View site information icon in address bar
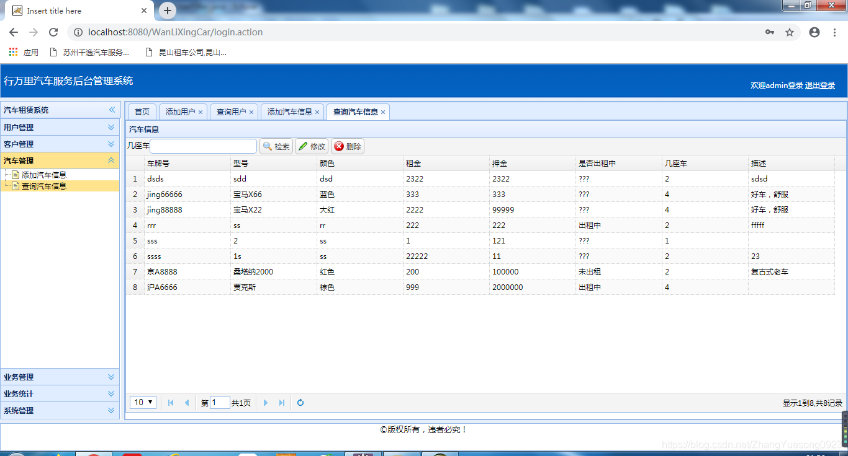 tap(78, 32)
